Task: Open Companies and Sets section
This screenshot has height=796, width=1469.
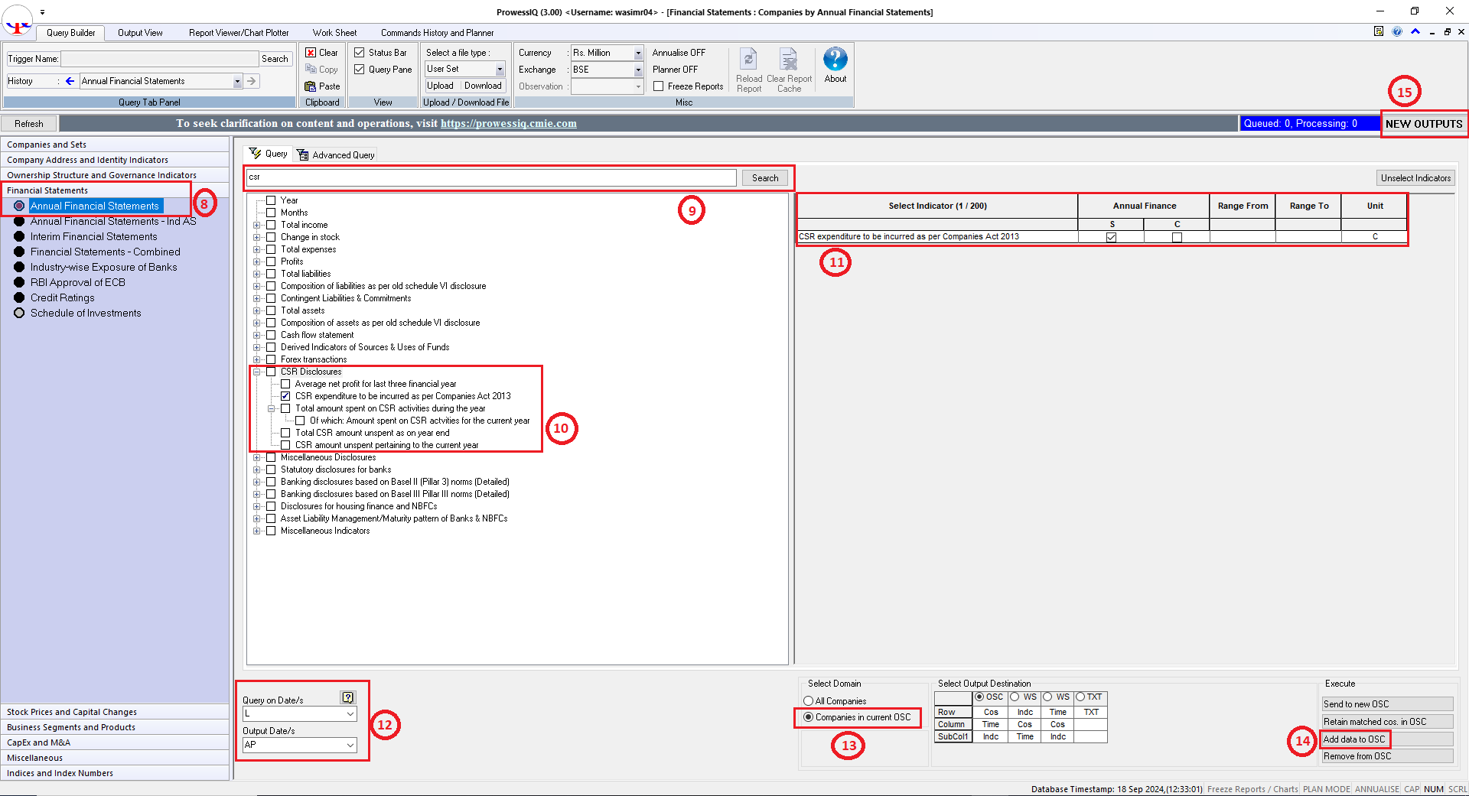Action: tap(115, 145)
